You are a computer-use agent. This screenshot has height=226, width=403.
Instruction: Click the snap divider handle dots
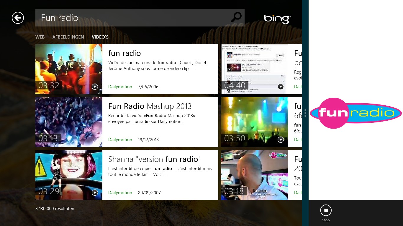[305, 113]
